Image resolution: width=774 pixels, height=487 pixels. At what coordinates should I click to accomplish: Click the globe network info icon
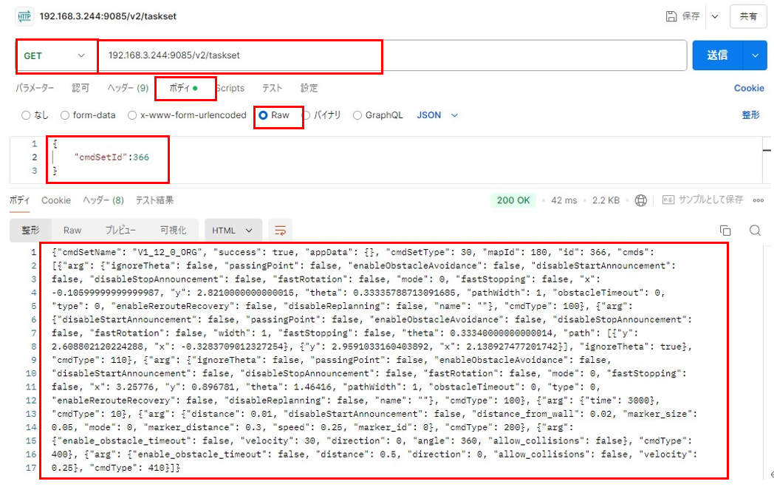point(640,200)
